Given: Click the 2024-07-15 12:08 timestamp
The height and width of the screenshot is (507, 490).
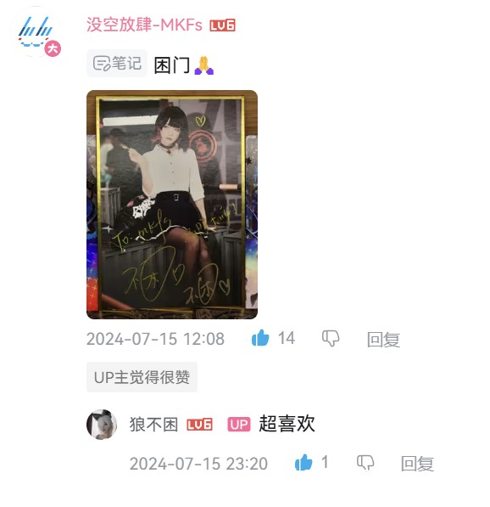Looking at the screenshot, I should (155, 339).
